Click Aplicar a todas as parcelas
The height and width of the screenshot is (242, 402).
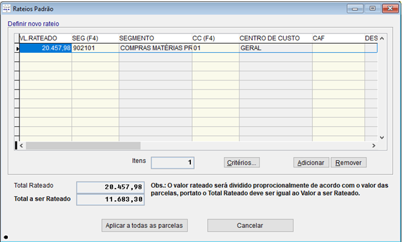pos(145,225)
